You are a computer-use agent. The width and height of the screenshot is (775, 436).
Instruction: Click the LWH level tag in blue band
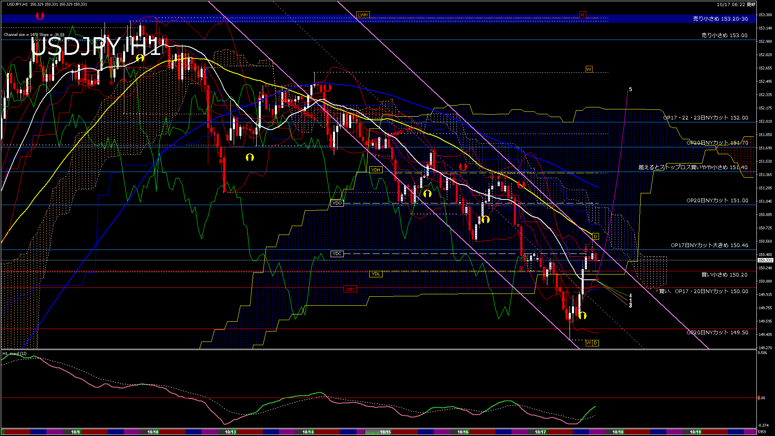363,15
